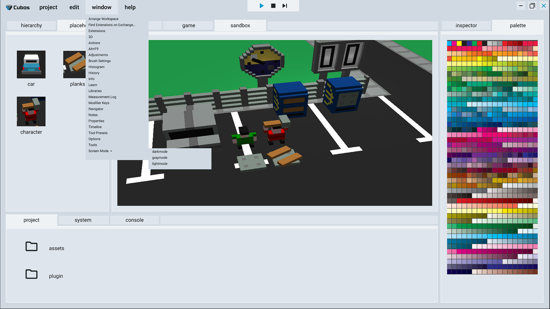Pick the first blue swatch in palette top row
This screenshot has height=309, width=550.
click(x=449, y=43)
